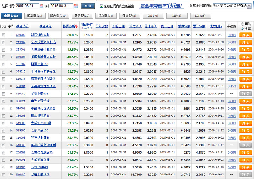This screenshot has width=257, height=179.
Task: Open fund code link 590001
Action: (21, 109)
